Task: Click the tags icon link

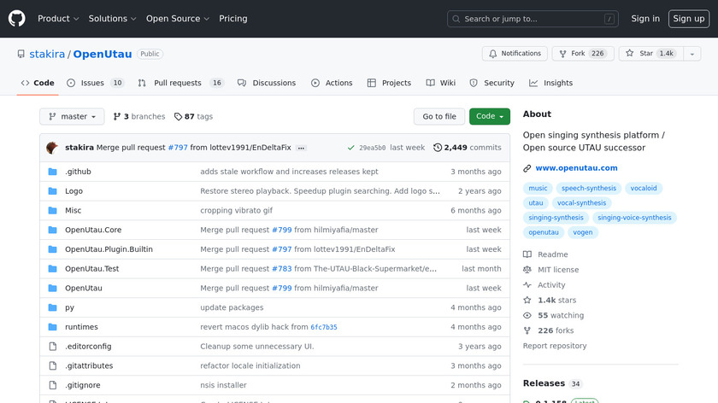Action: tap(178, 116)
